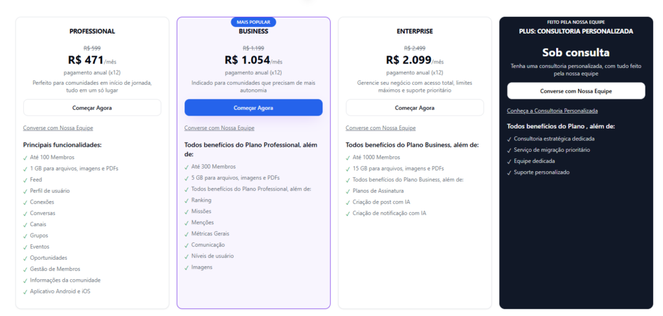Image resolution: width=663 pixels, height=316 pixels.
Task: Click Começar Agora under Enterprise plan
Action: [414, 108]
